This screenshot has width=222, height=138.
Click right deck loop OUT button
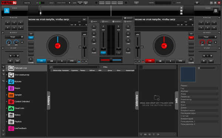[211, 61]
